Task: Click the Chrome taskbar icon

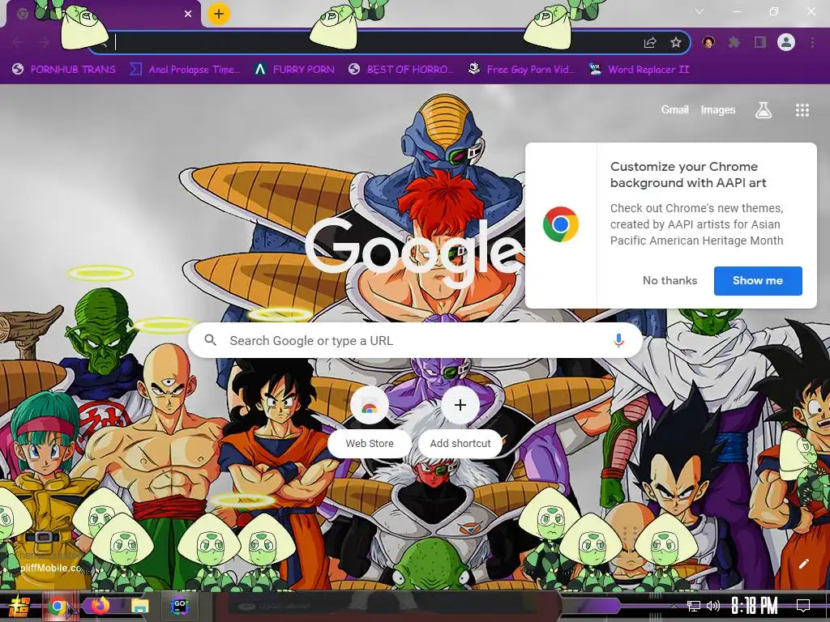Action: coord(58,606)
